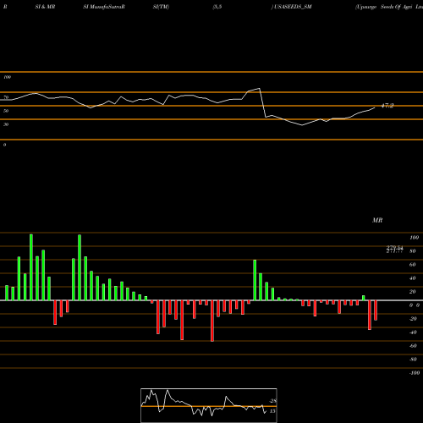Image resolution: width=423 pixels, height=423 pixels.
Task: Click the current RSI value 47.2
Action: click(x=387, y=106)
